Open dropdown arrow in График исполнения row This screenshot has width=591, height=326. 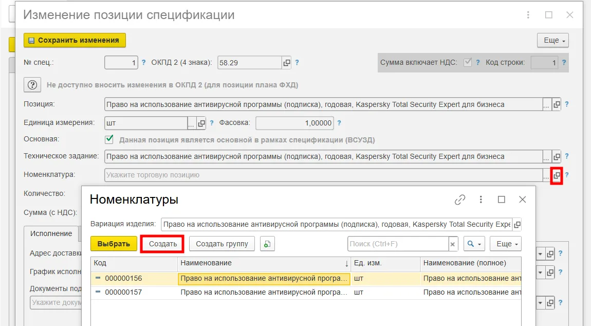pos(540,272)
